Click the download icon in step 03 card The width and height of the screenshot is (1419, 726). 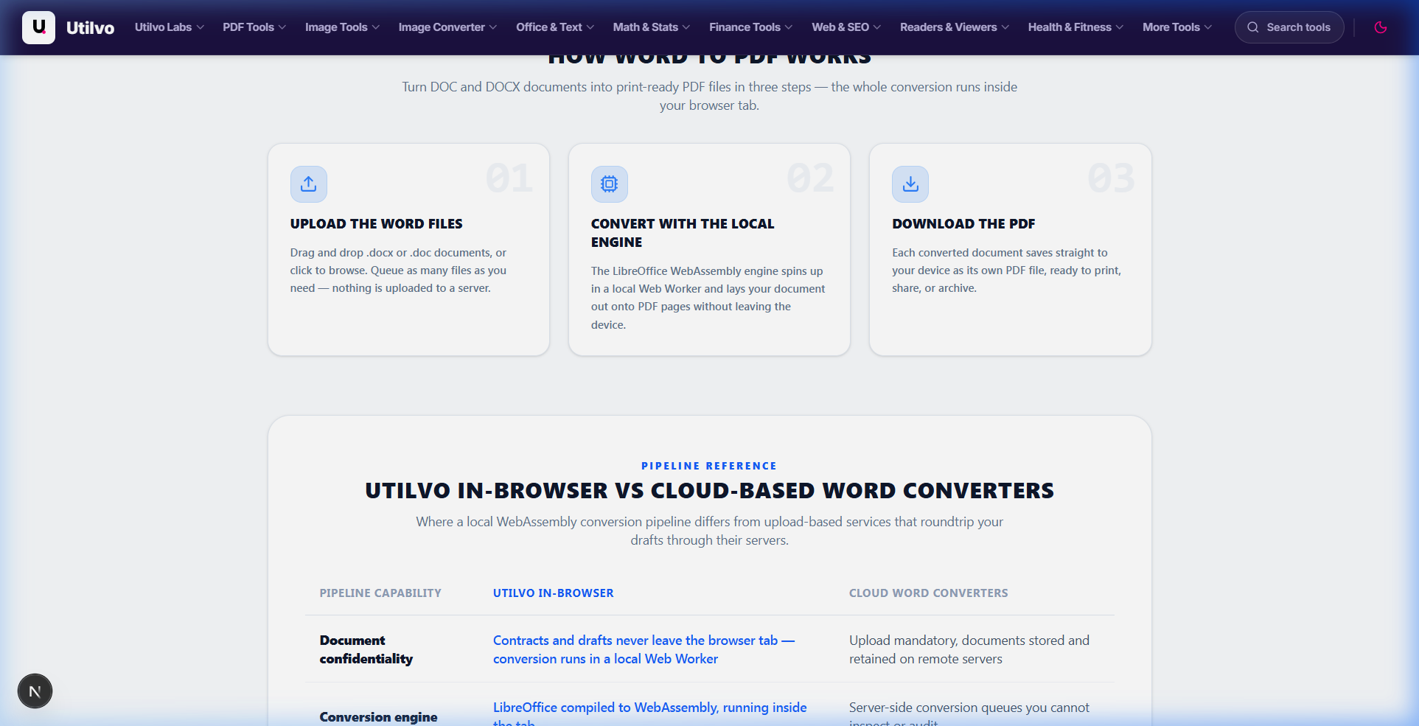[x=910, y=184]
